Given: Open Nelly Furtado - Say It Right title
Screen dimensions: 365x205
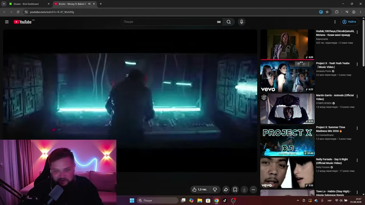Looking at the screenshot, I should click(x=332, y=161).
